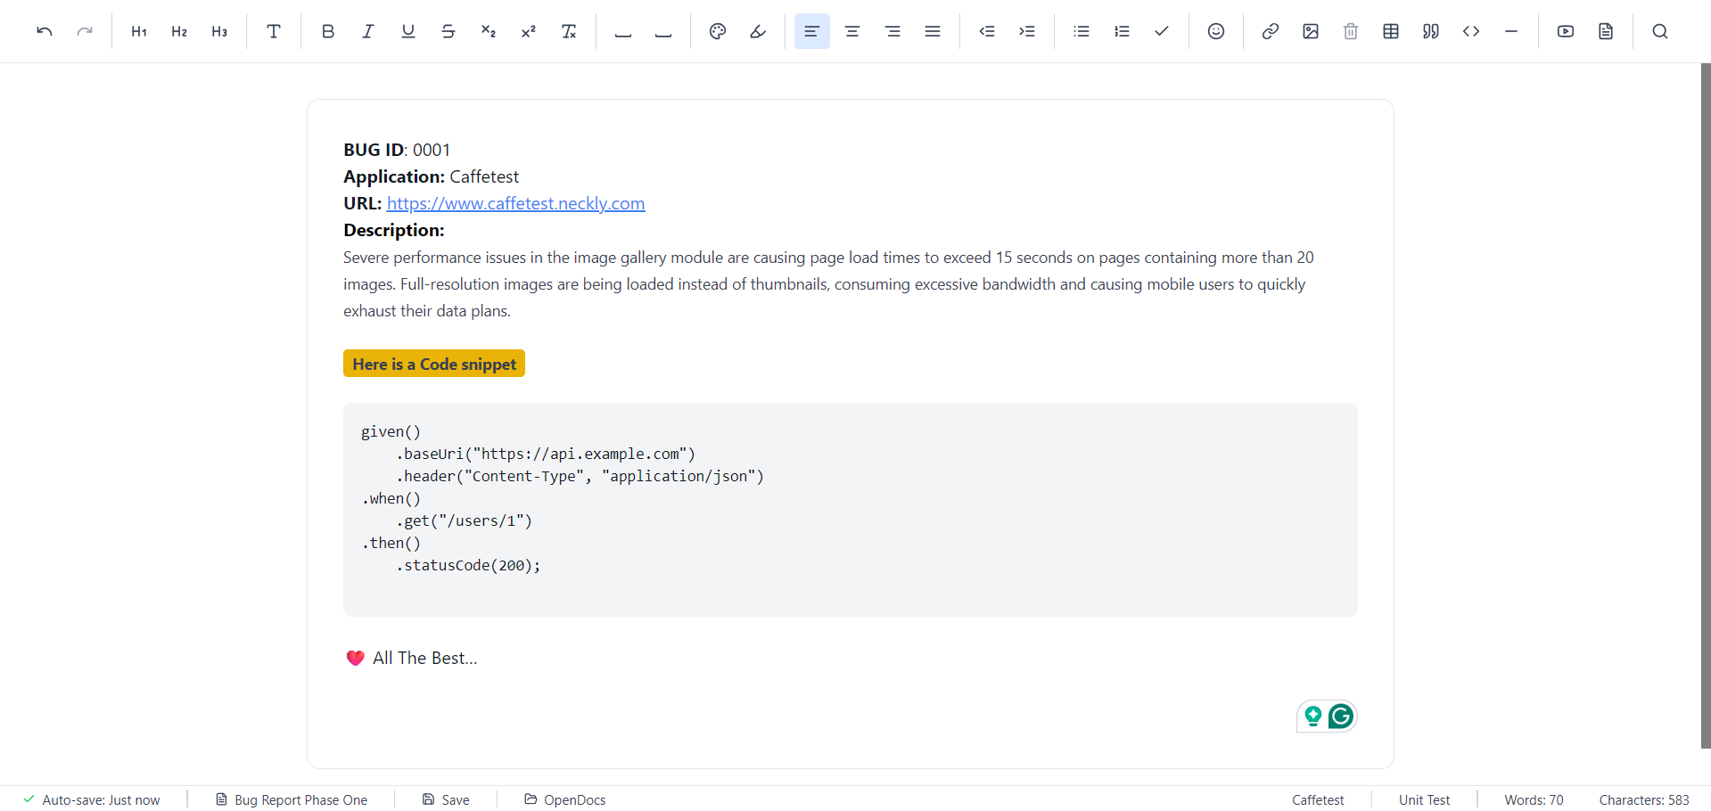The width and height of the screenshot is (1711, 811).
Task: Open the highlighter color tool
Action: [x=758, y=31]
